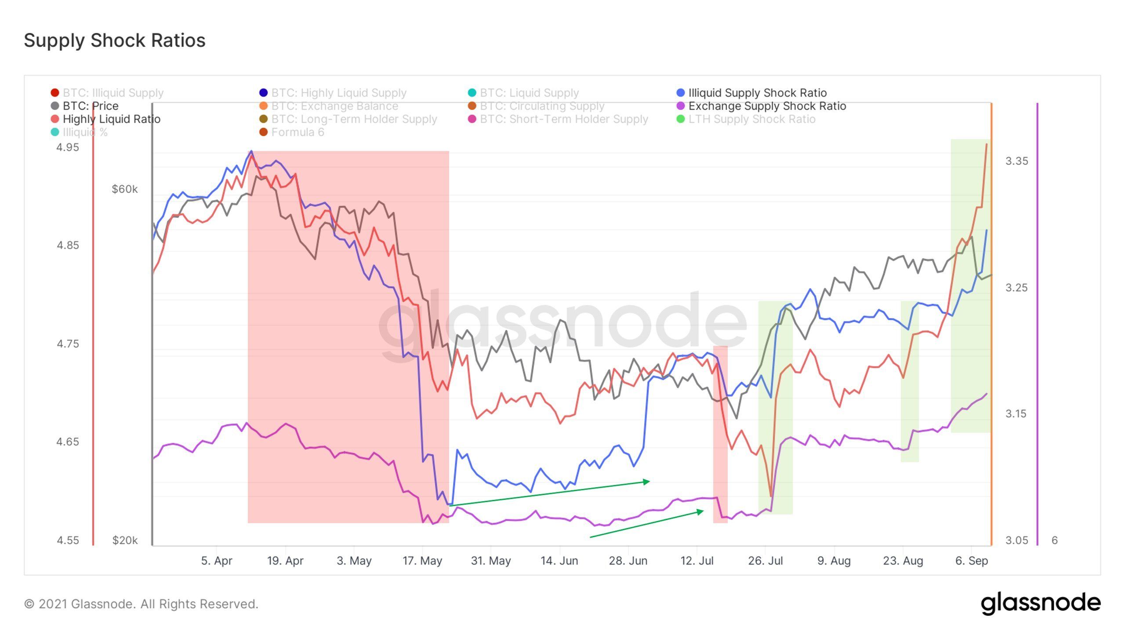This screenshot has height=632, width=1125.
Task: Click the glassnode logo at bottom right
Action: (1041, 603)
